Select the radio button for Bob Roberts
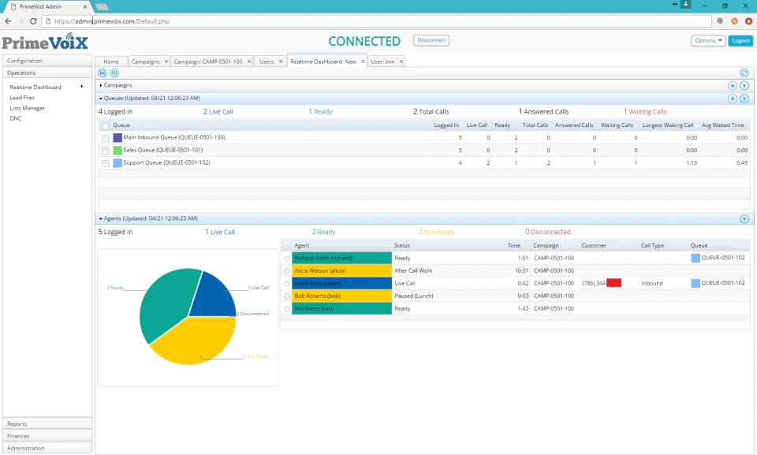The image size is (757, 455). 287,296
